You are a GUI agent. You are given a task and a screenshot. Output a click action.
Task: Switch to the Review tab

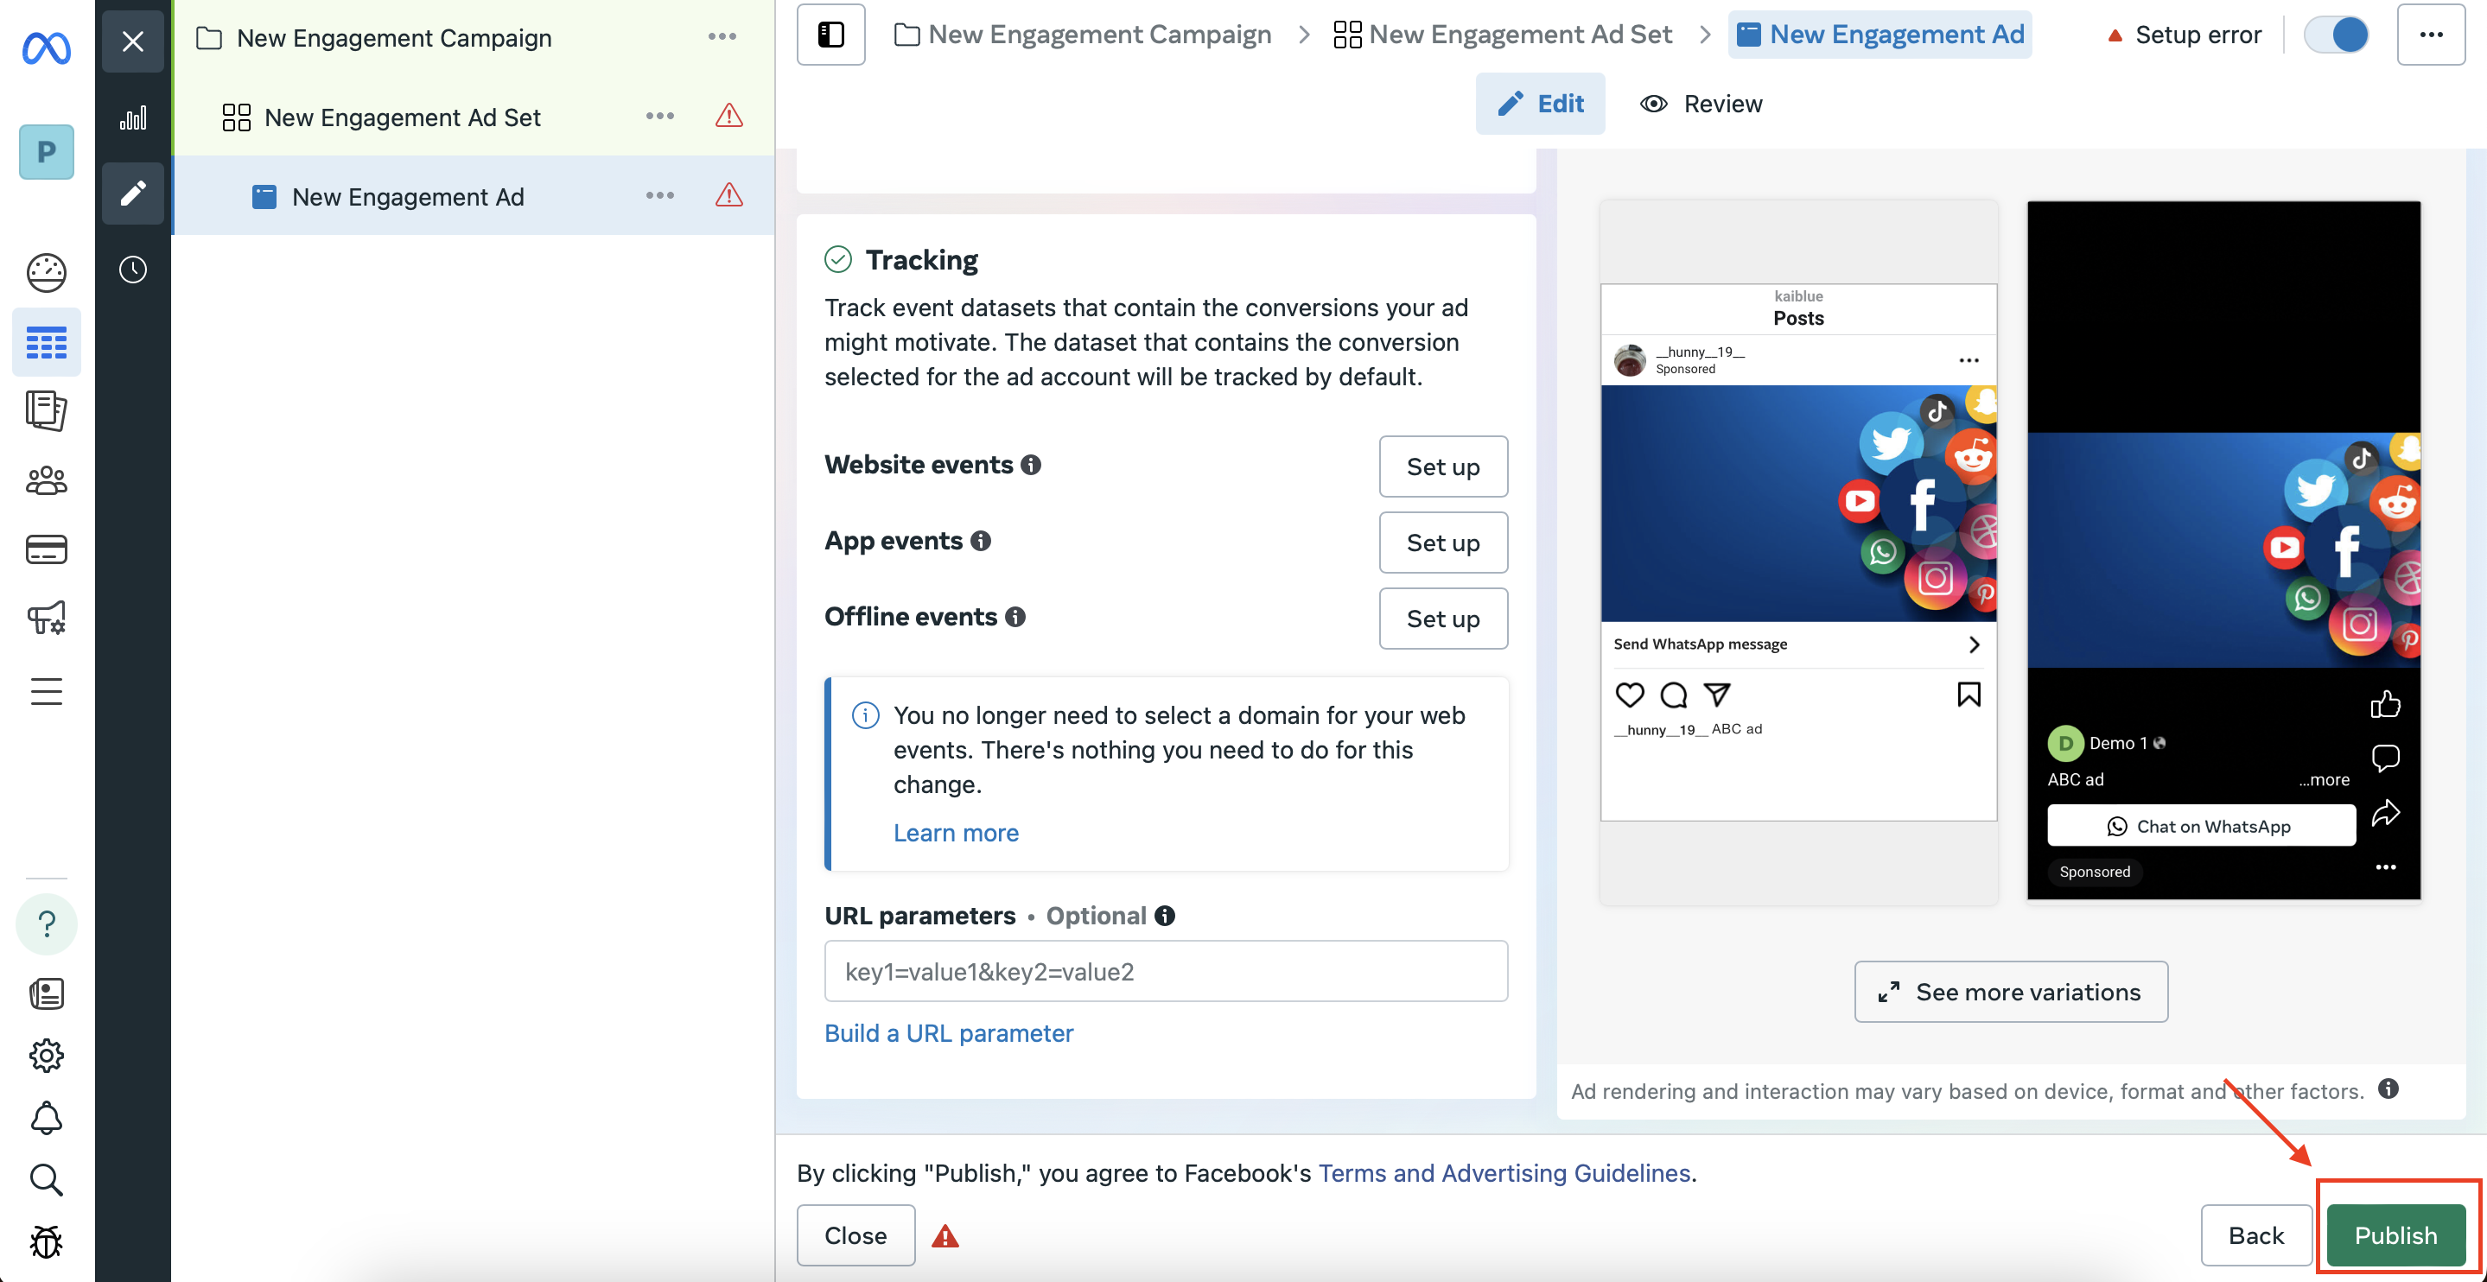point(1701,104)
